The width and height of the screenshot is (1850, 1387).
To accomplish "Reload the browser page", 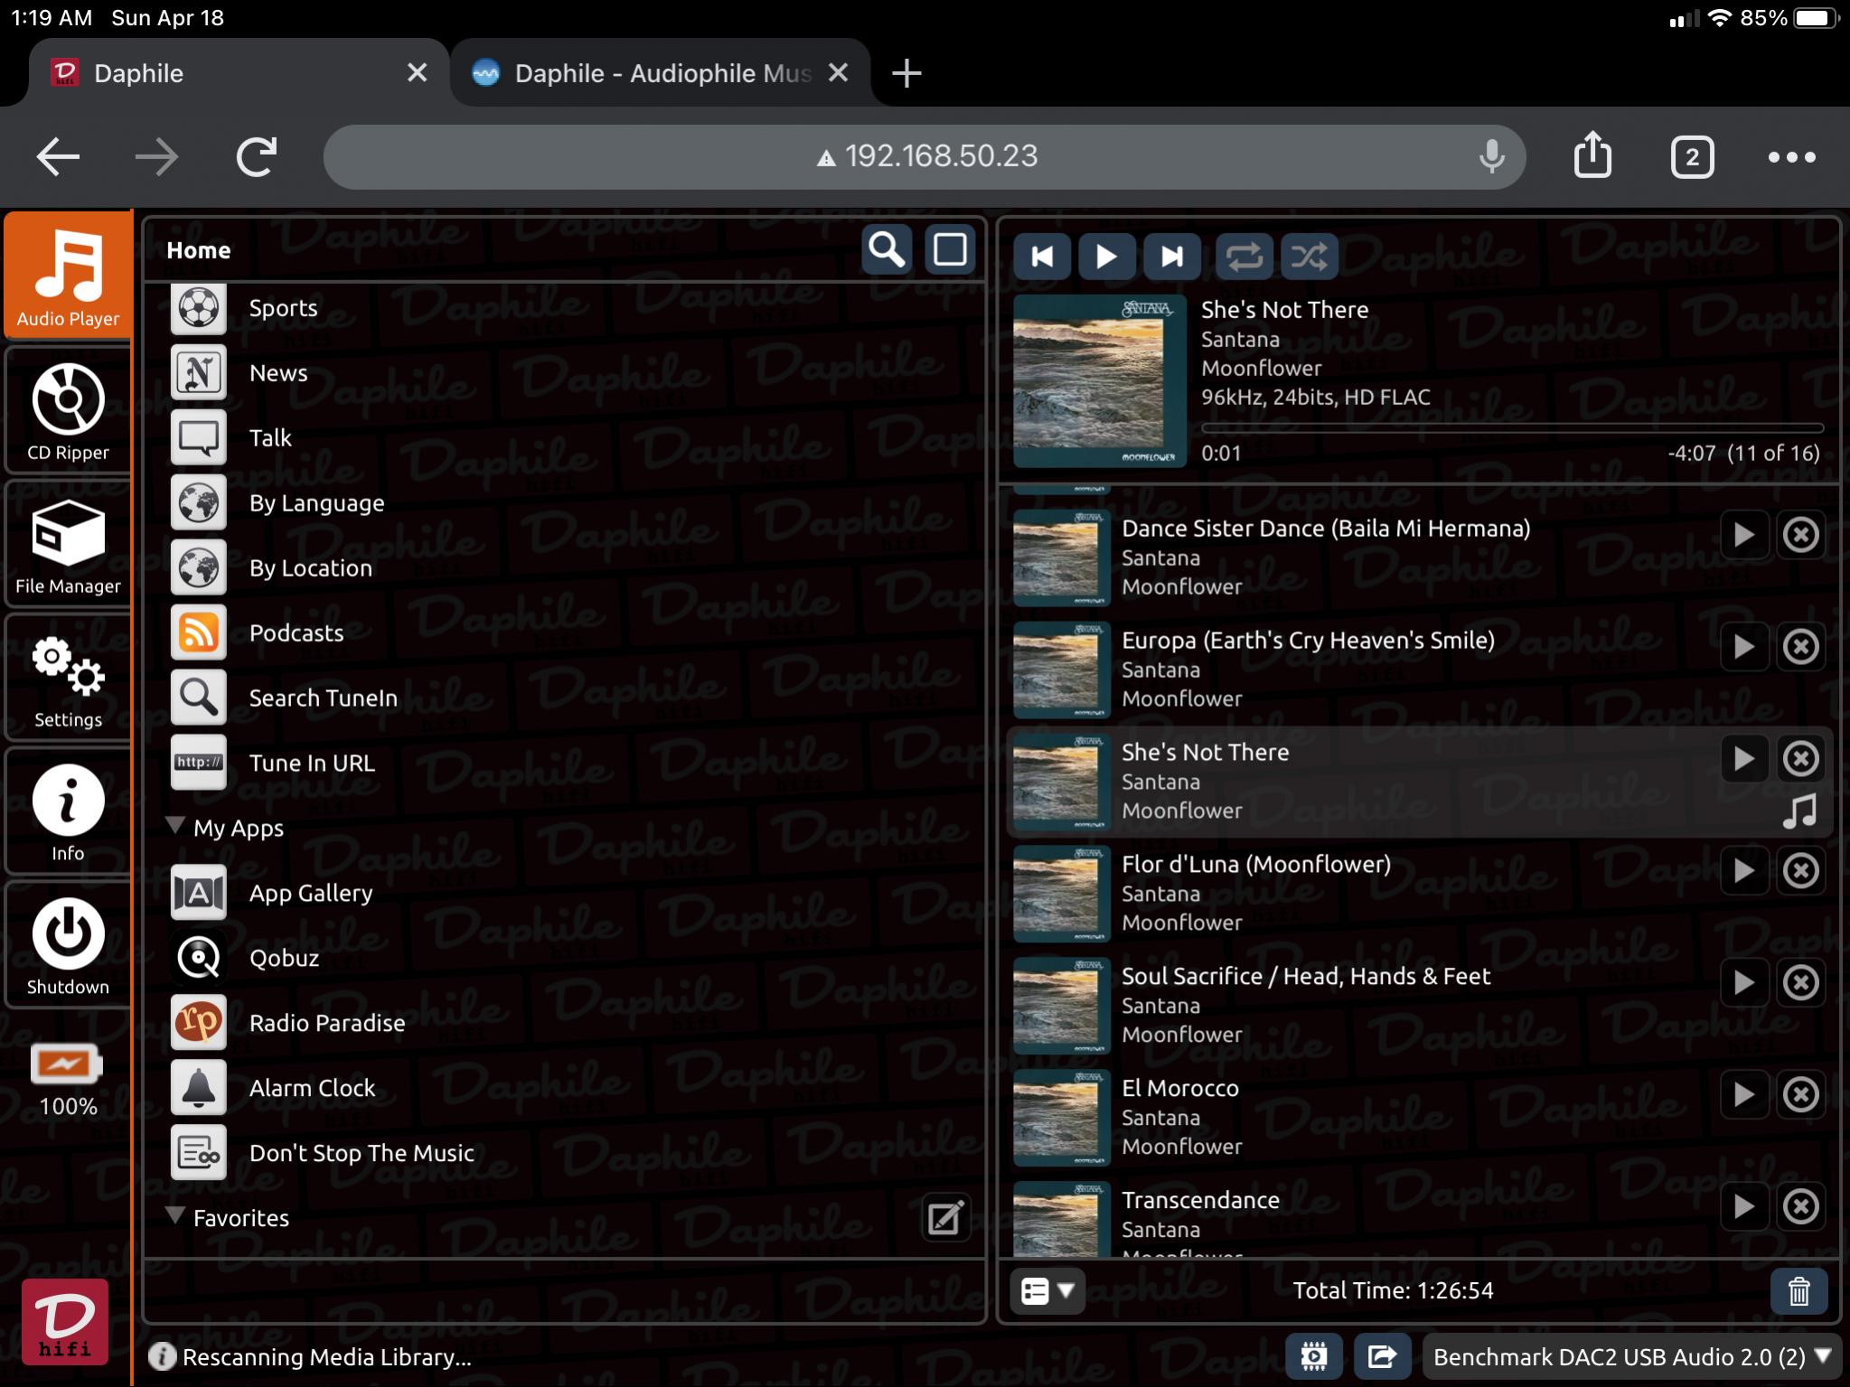I will [x=257, y=157].
